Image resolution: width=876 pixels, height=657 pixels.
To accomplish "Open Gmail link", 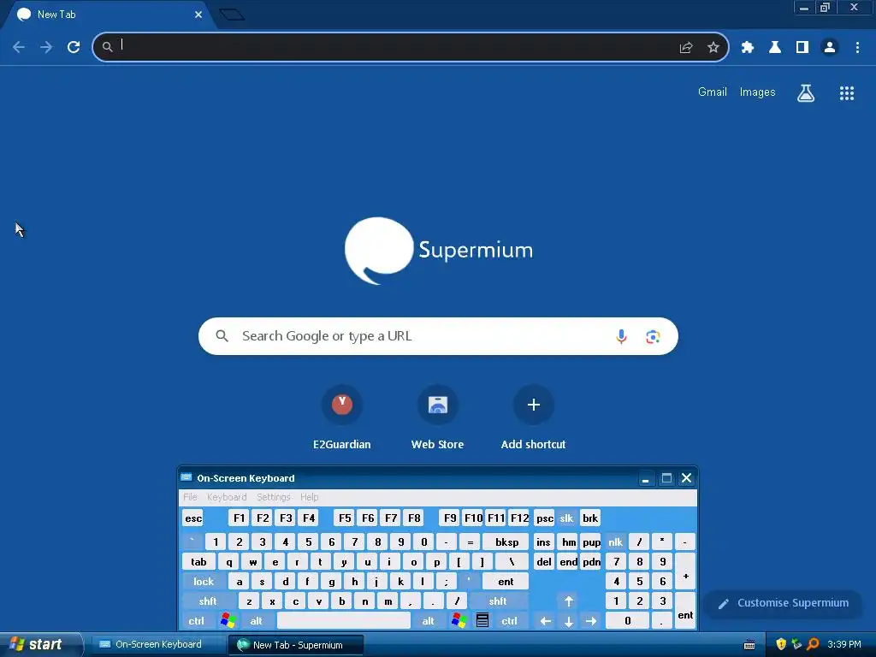I will click(x=713, y=92).
